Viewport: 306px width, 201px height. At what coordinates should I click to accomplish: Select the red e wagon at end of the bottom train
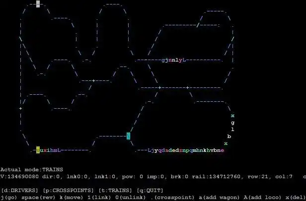(x=222, y=150)
